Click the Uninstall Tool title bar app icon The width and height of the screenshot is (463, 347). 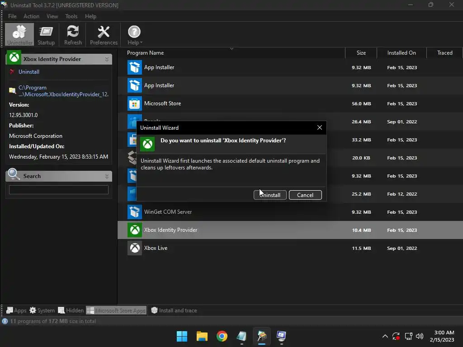pos(4,5)
